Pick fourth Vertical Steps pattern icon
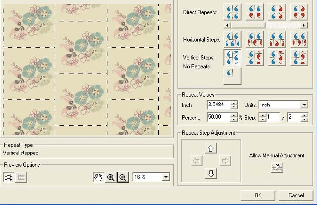 pyautogui.click(x=299, y=57)
